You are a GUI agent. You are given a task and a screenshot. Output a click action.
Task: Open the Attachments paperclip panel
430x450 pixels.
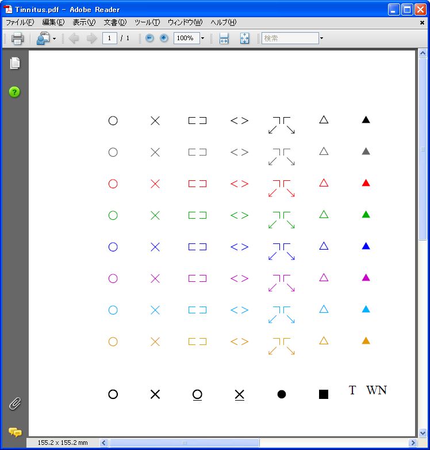[x=15, y=404]
